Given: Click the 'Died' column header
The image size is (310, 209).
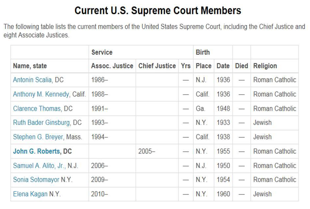Looking at the screenshot, I should point(241,66).
